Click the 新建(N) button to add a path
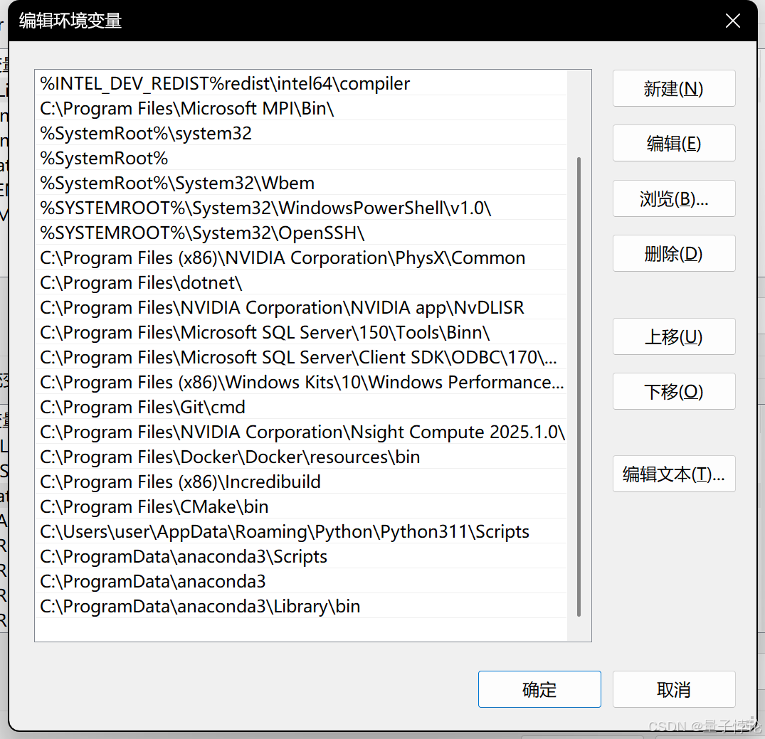This screenshot has height=739, width=765. click(x=673, y=88)
